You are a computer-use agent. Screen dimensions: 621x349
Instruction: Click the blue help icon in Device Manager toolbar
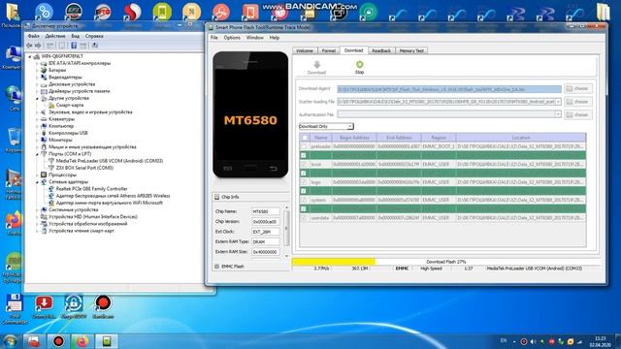click(x=74, y=46)
